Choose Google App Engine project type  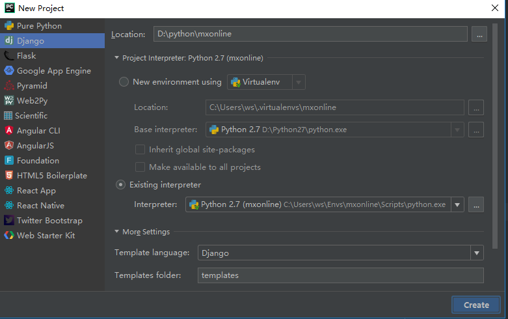tap(52, 71)
